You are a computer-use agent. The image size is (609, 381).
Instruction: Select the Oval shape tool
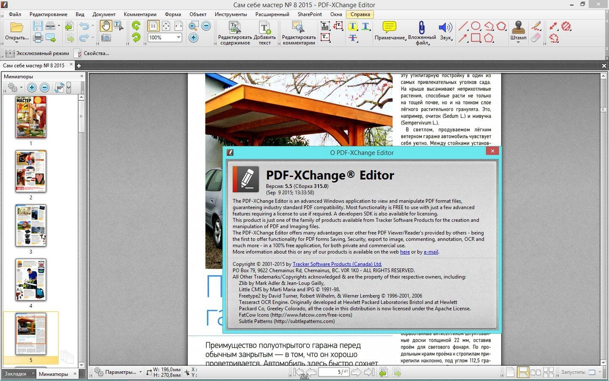[476, 26]
